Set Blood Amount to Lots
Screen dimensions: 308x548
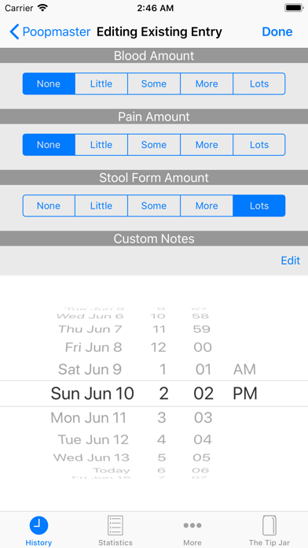(x=259, y=84)
